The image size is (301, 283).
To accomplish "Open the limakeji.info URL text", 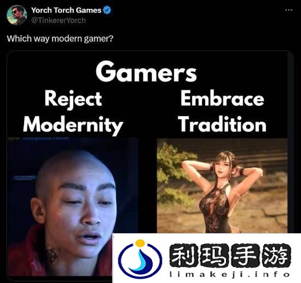I will (x=230, y=275).
